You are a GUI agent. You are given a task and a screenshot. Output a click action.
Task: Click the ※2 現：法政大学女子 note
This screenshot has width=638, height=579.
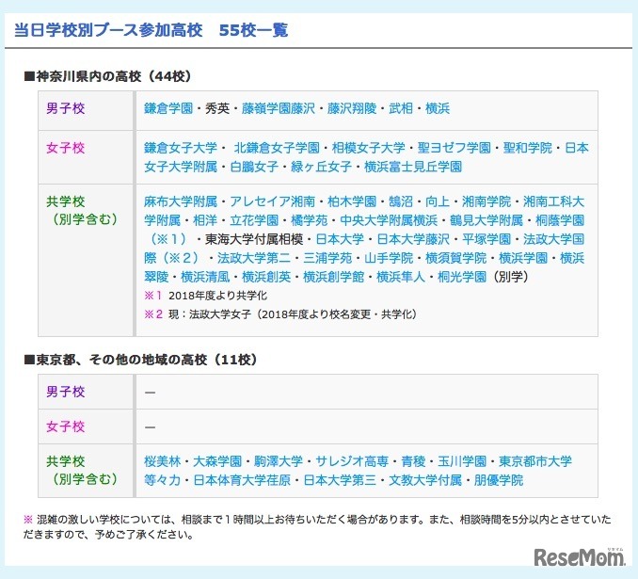(280, 314)
